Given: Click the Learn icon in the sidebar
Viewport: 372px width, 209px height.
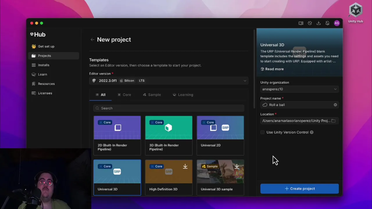Looking at the screenshot, I should tap(34, 74).
